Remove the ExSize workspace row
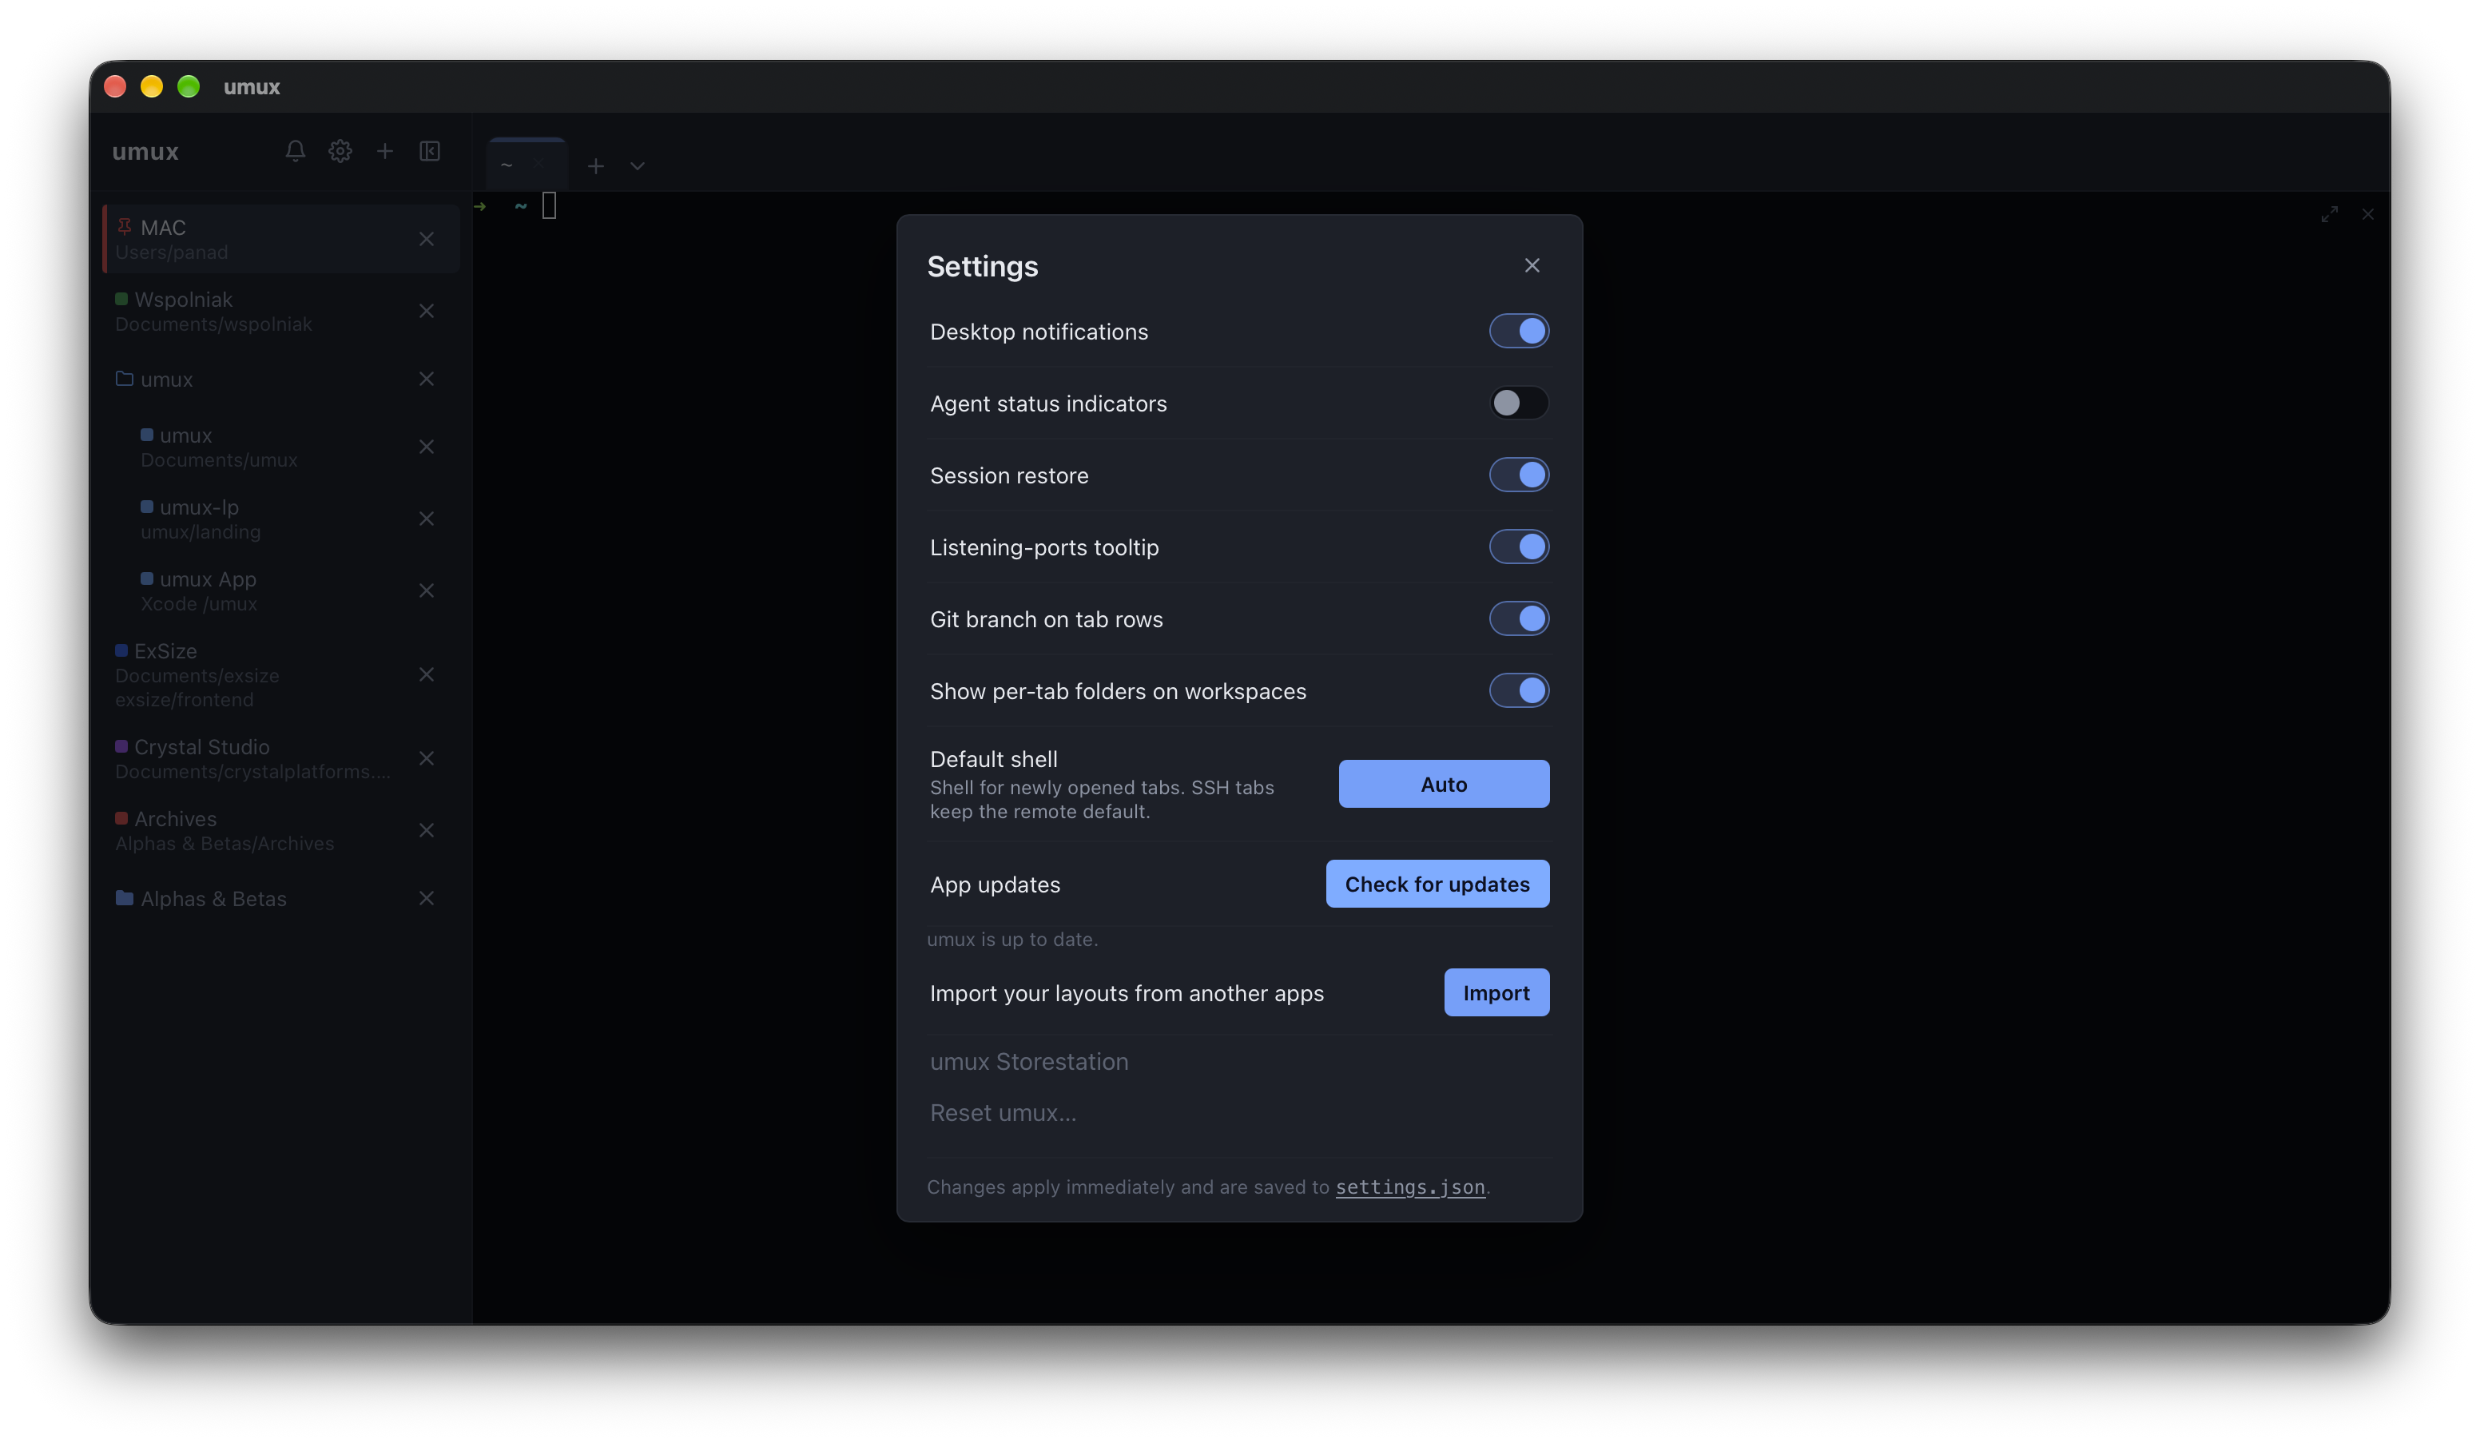The height and width of the screenshot is (1443, 2480). click(426, 674)
